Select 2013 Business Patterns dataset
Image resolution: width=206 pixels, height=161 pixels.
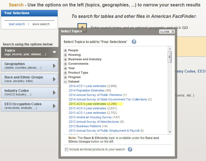click(85, 126)
